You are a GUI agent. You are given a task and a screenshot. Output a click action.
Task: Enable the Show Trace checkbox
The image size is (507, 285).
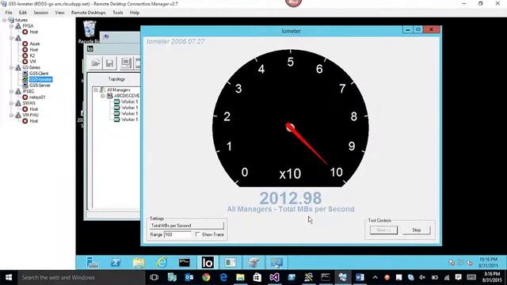(197, 234)
